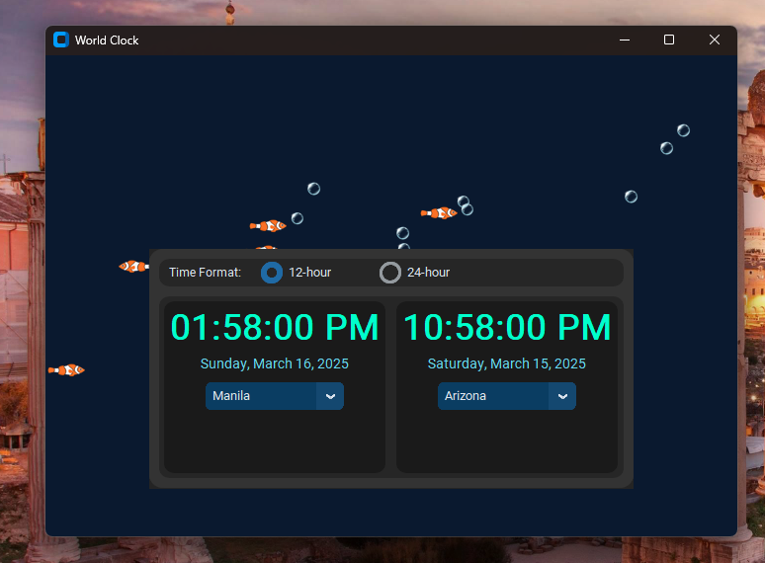Open the Manila city dropdown
This screenshot has height=563, width=765.
tap(275, 396)
